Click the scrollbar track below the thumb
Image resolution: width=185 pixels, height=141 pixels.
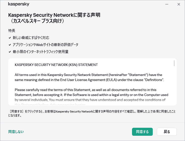click(x=174, y=85)
